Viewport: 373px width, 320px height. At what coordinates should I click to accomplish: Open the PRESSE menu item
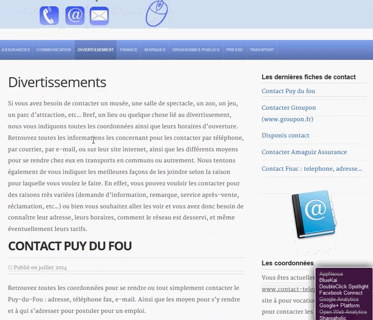pos(234,50)
